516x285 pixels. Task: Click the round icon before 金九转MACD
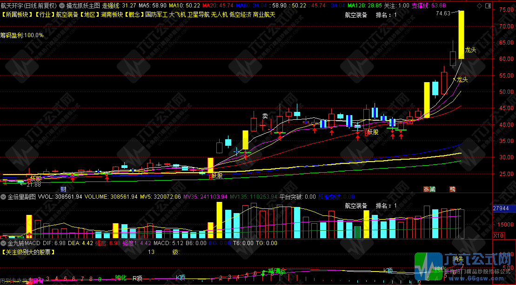(4, 243)
